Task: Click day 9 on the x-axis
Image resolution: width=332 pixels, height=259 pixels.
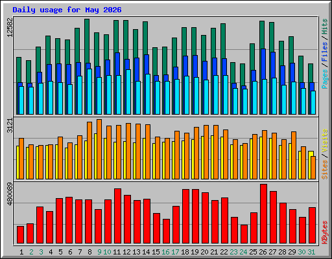Action: click(99, 252)
